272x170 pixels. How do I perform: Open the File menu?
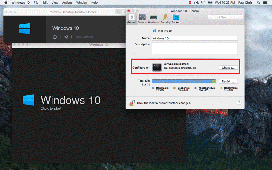click(36, 3)
